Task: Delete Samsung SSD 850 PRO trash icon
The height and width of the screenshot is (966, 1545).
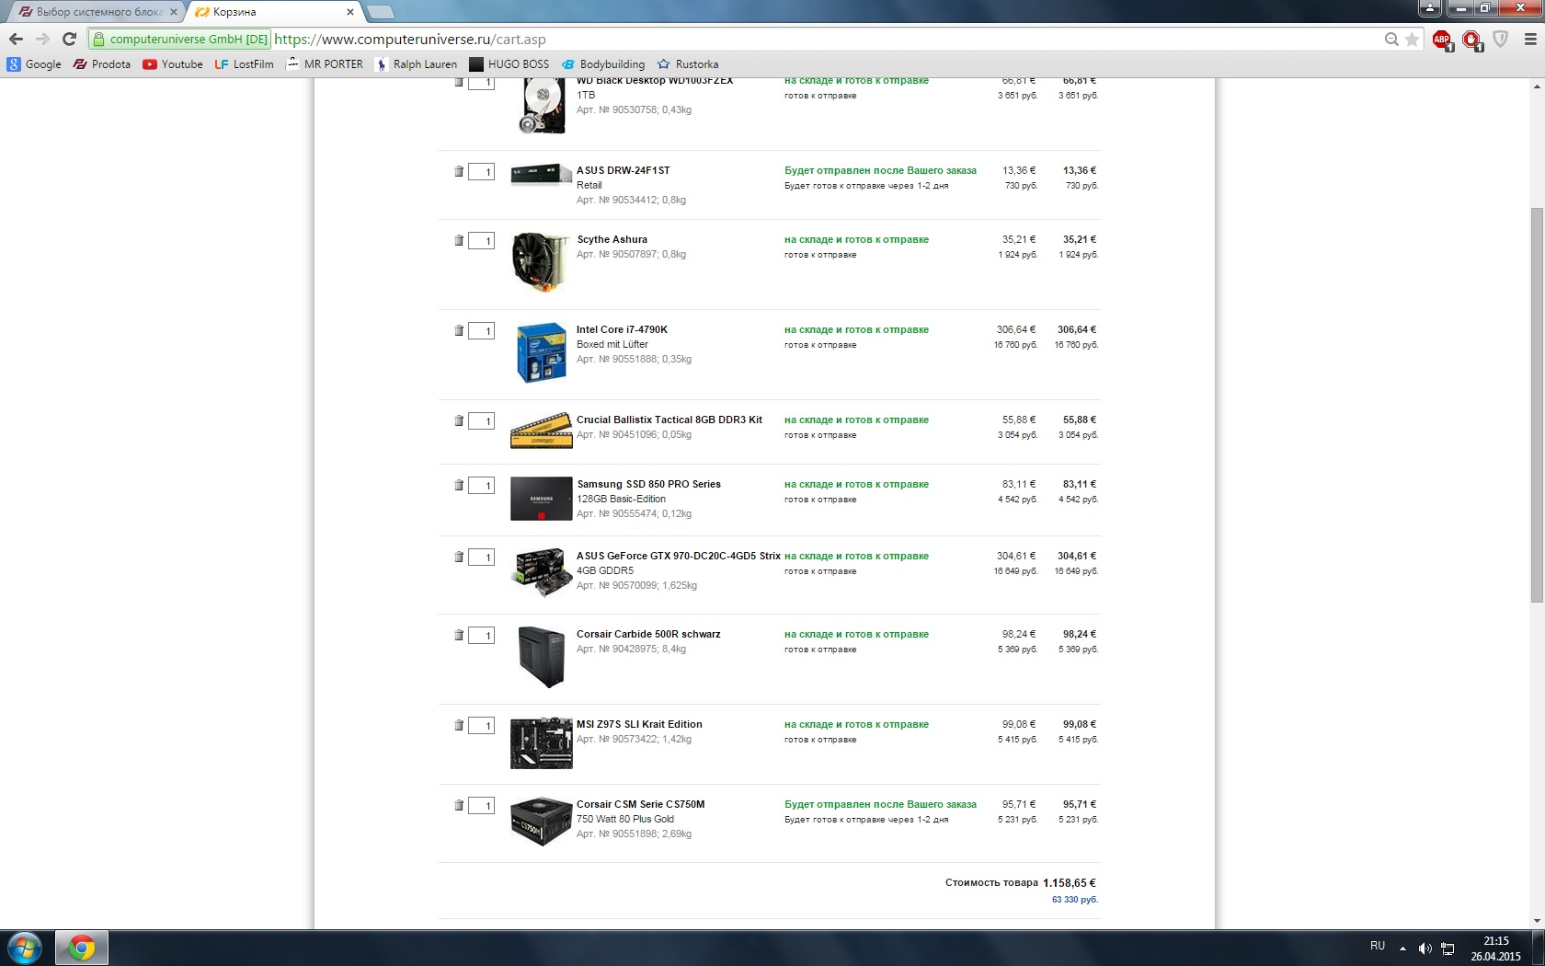Action: click(459, 485)
